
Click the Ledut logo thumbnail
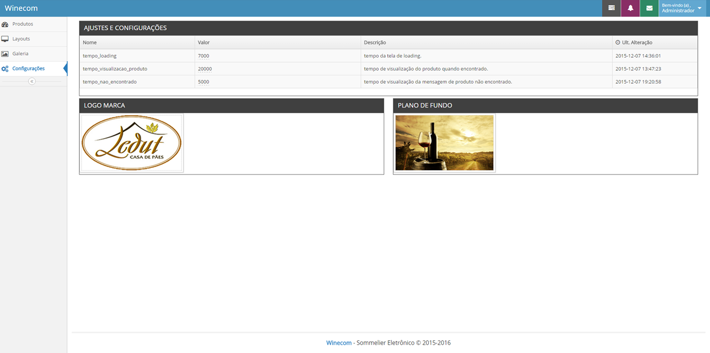tap(132, 143)
